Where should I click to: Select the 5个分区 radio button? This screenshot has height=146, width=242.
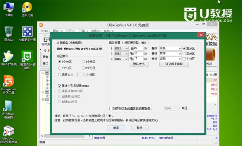point(60,68)
